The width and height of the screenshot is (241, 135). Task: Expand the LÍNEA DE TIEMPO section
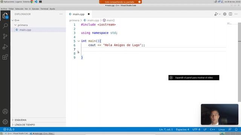38,124
